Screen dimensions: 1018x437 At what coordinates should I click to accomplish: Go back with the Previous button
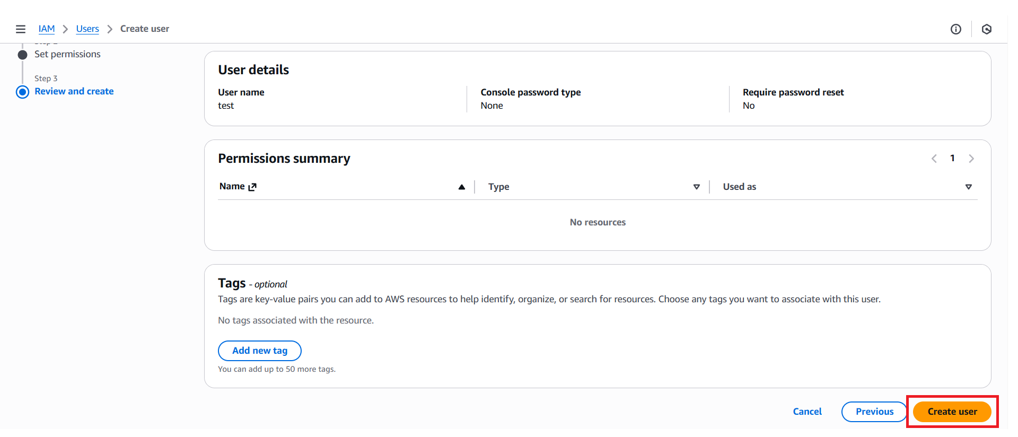[874, 412]
